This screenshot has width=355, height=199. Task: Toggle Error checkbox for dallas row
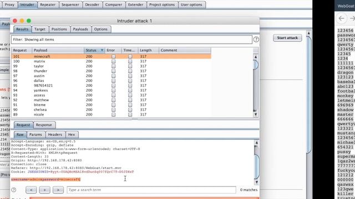coord(113,81)
